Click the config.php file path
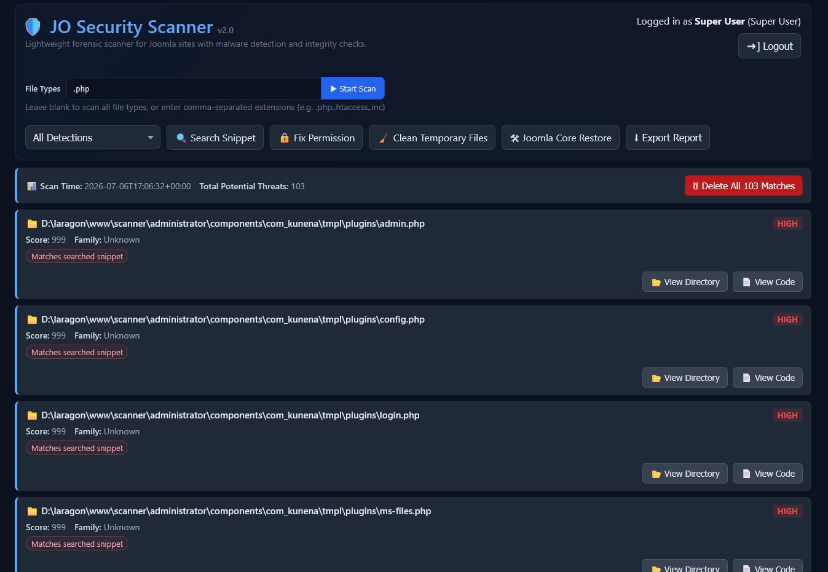Viewport: 828px width, 572px height. coord(233,319)
